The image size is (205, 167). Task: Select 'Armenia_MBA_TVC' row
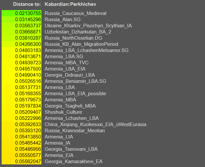66,63
